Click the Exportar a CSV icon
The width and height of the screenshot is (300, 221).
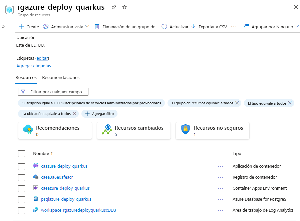pos(194,27)
